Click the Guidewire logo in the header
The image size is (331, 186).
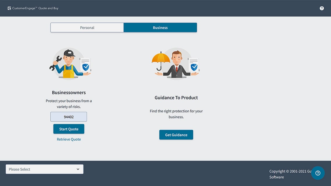tap(9, 8)
